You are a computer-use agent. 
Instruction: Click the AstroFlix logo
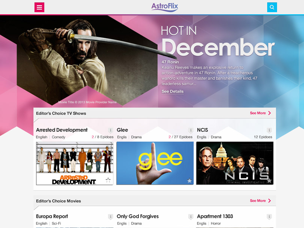pos(165,7)
